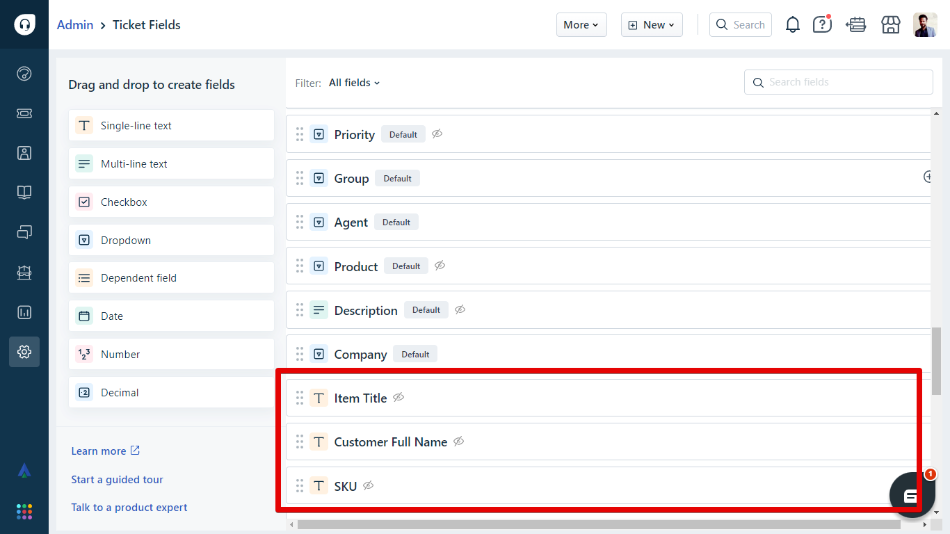The image size is (950, 534).
Task: Open the Contacts icon in sidebar
Action: pos(24,153)
